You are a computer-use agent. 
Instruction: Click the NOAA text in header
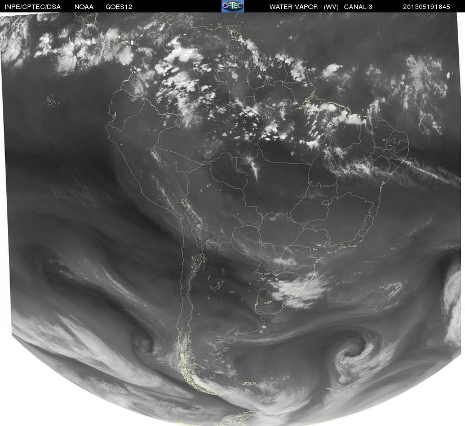point(84,7)
